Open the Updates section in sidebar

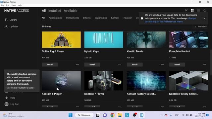(x=11, y=26)
